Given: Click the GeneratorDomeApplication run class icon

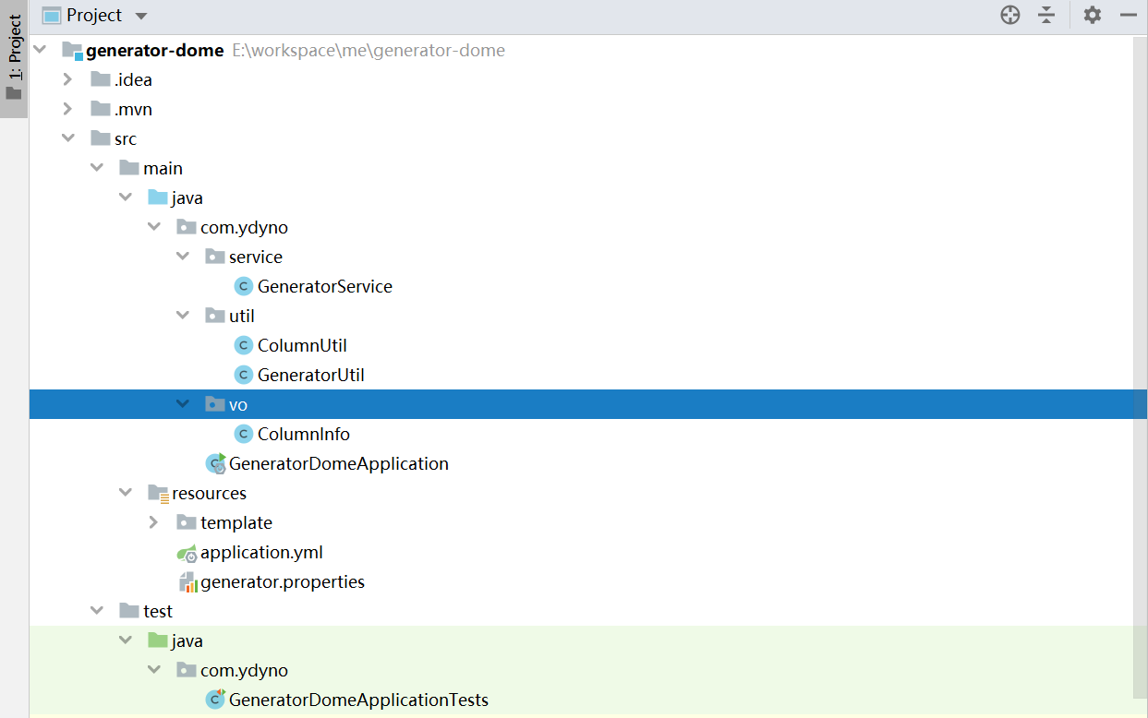Looking at the screenshot, I should click(215, 463).
